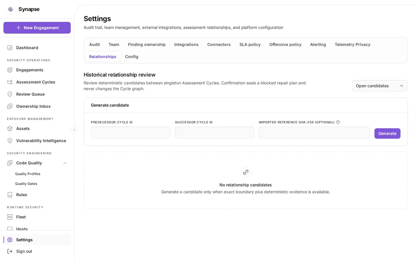This screenshot has width=417, height=260.
Task: Select the Relationships tab
Action: tap(103, 57)
